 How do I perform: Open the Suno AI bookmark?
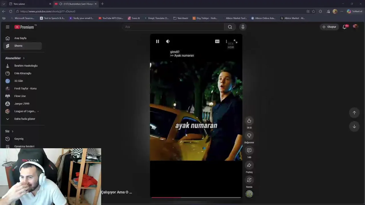[134, 18]
